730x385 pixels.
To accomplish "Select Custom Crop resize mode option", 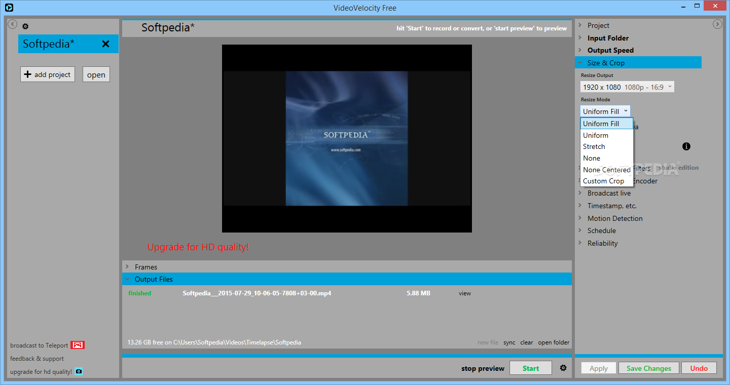I will pyautogui.click(x=607, y=181).
